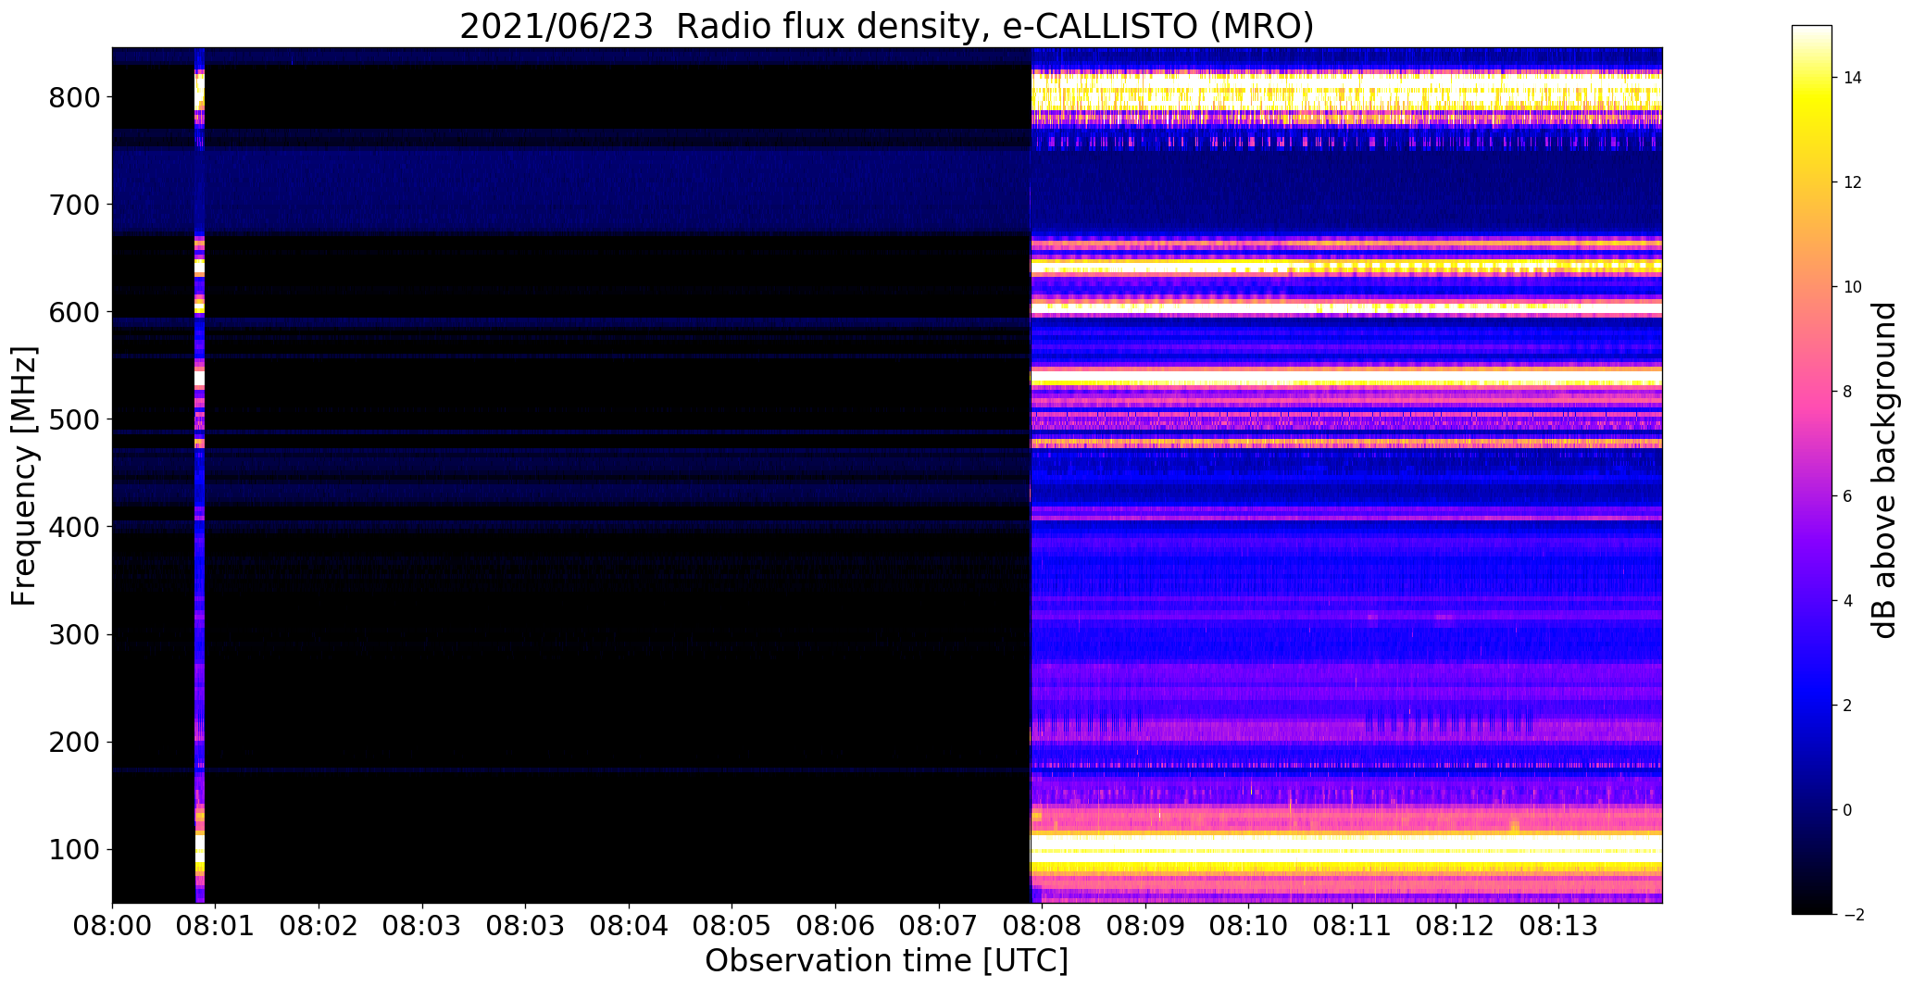
Task: Click the x-axis tick label "08:06"
Action: click(x=836, y=925)
